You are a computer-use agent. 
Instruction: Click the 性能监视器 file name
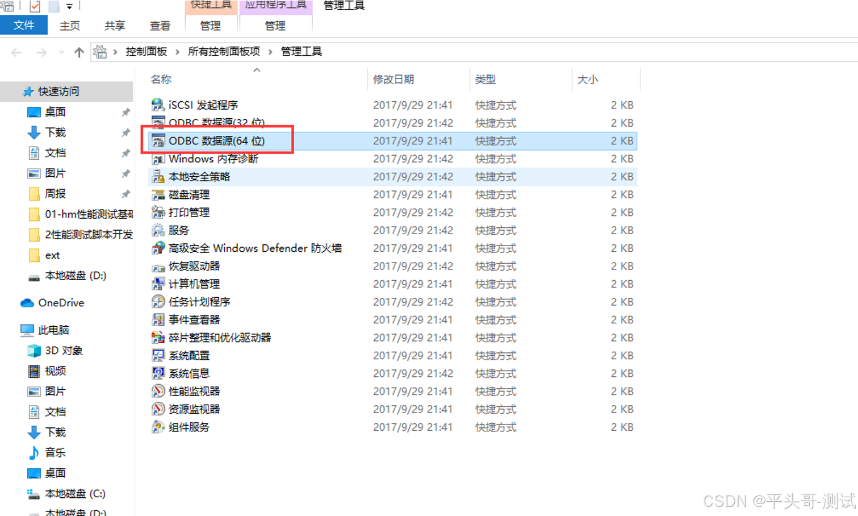click(194, 391)
